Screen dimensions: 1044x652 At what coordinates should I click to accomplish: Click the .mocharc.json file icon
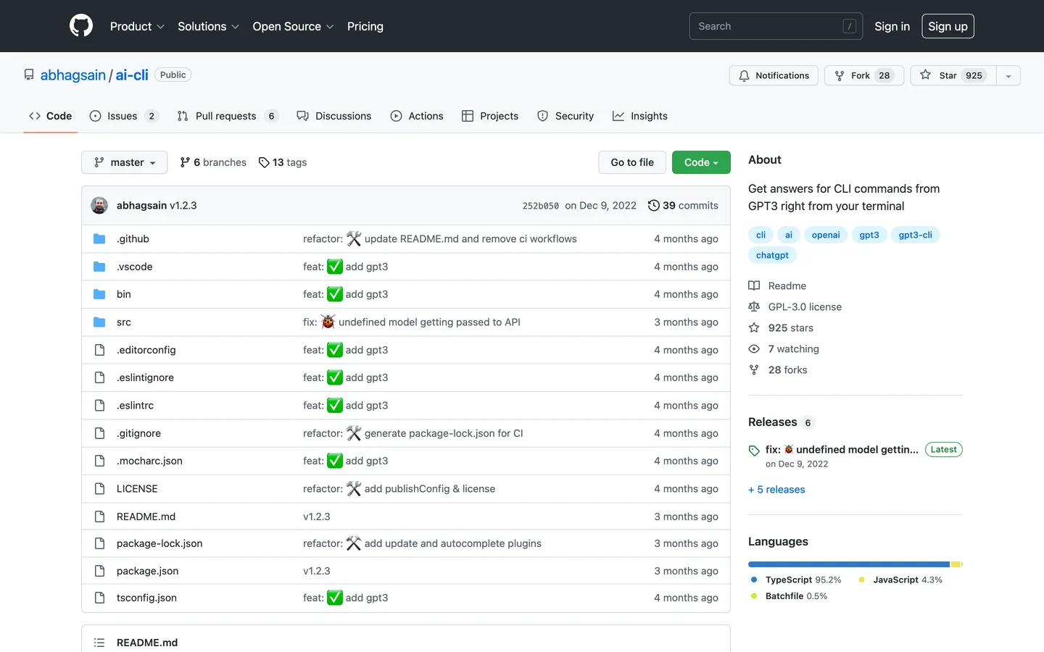tap(99, 461)
